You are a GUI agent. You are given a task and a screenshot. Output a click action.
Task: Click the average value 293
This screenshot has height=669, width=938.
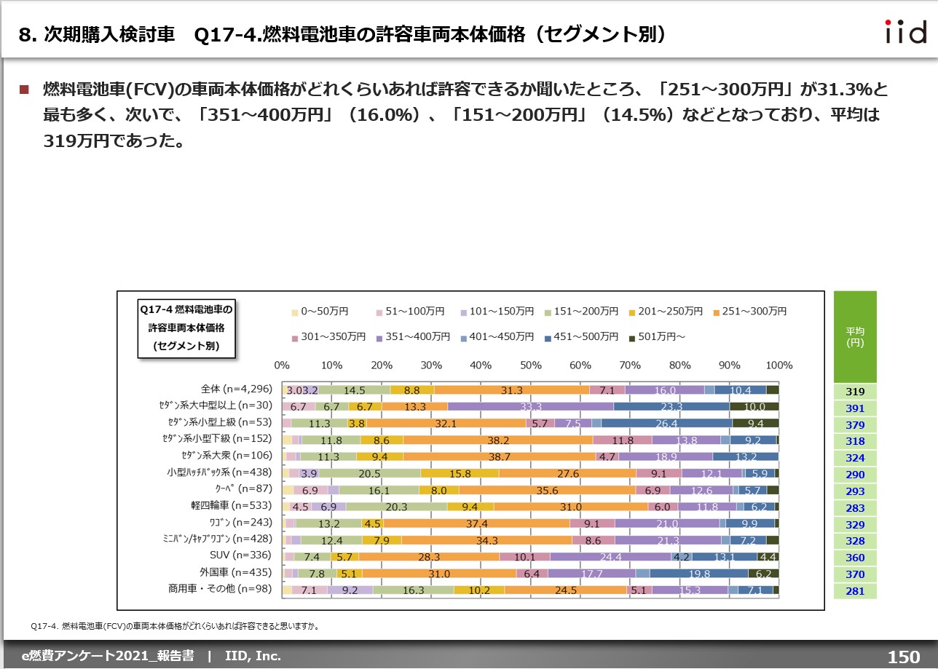[x=855, y=491]
